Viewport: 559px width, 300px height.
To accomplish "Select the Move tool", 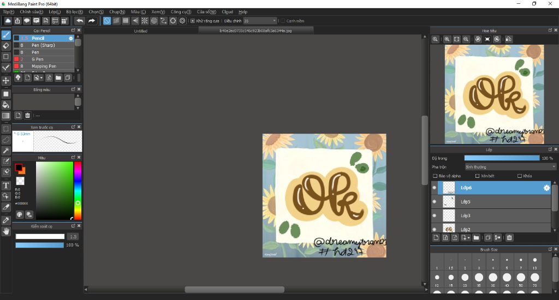I will [x=5, y=81].
